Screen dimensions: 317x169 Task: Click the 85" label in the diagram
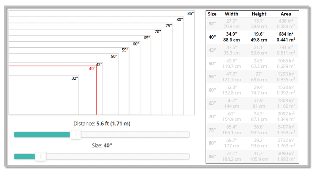click(190, 13)
